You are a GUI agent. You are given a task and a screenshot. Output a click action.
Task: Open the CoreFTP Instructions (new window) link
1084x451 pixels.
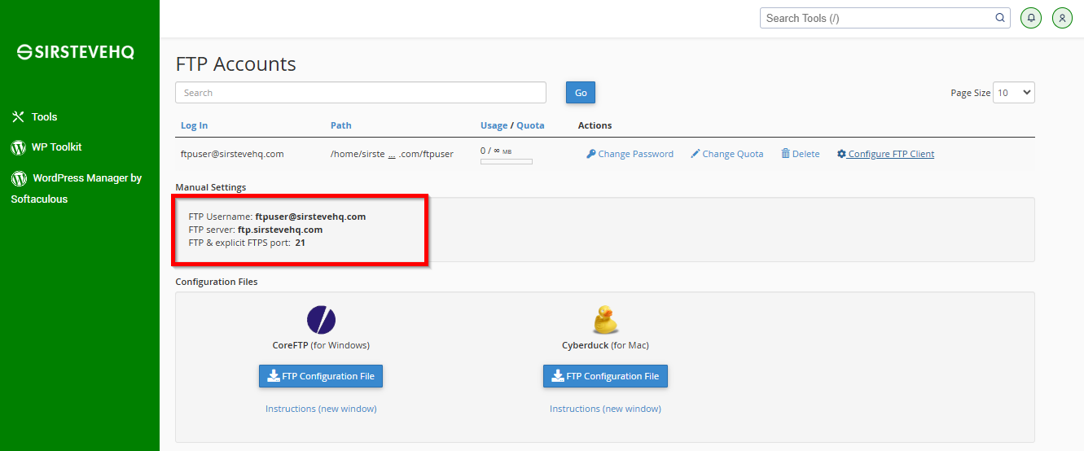tap(321, 409)
